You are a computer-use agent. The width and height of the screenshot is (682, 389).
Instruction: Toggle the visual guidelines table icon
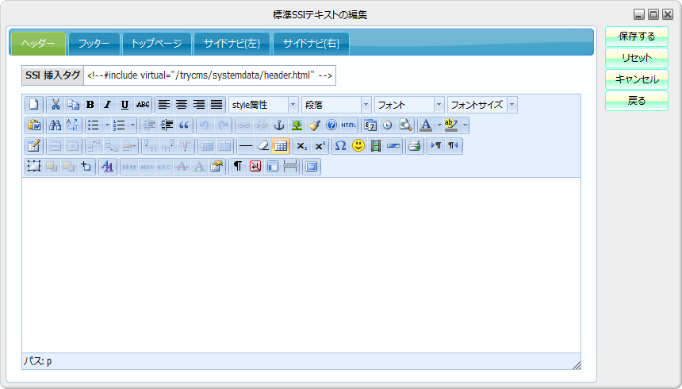(281, 146)
